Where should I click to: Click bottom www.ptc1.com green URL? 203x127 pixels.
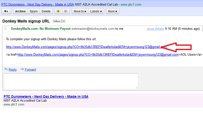[14, 104]
